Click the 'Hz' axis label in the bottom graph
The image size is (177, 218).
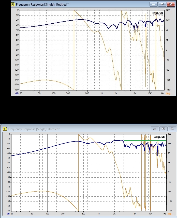[165, 214]
